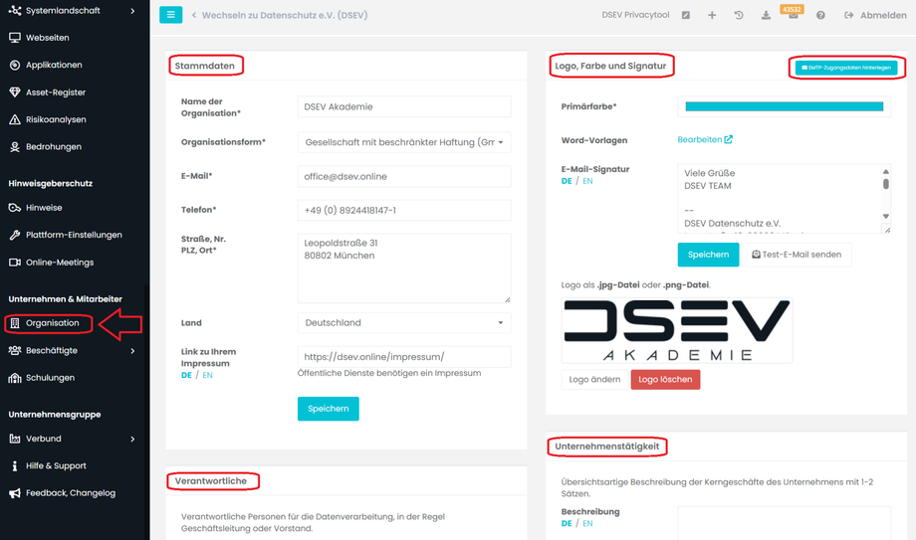
Task: Click the edit note icon beside Privacytool
Action: coord(686,16)
